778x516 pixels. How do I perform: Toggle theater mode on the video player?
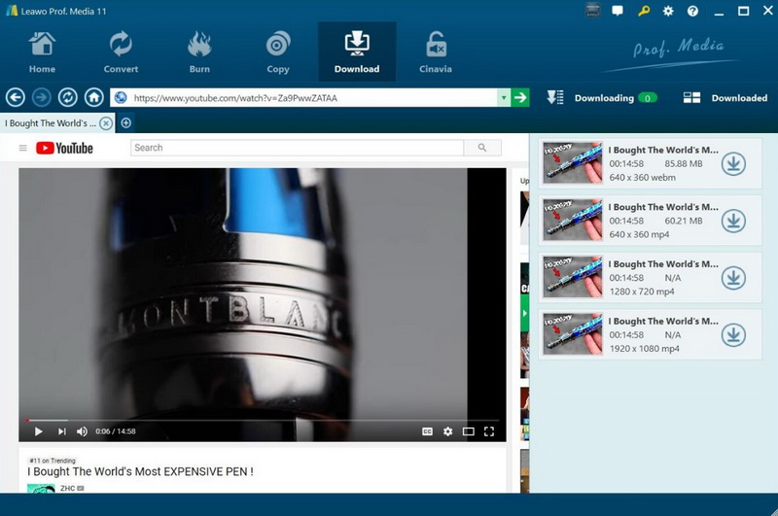pyautogui.click(x=468, y=431)
